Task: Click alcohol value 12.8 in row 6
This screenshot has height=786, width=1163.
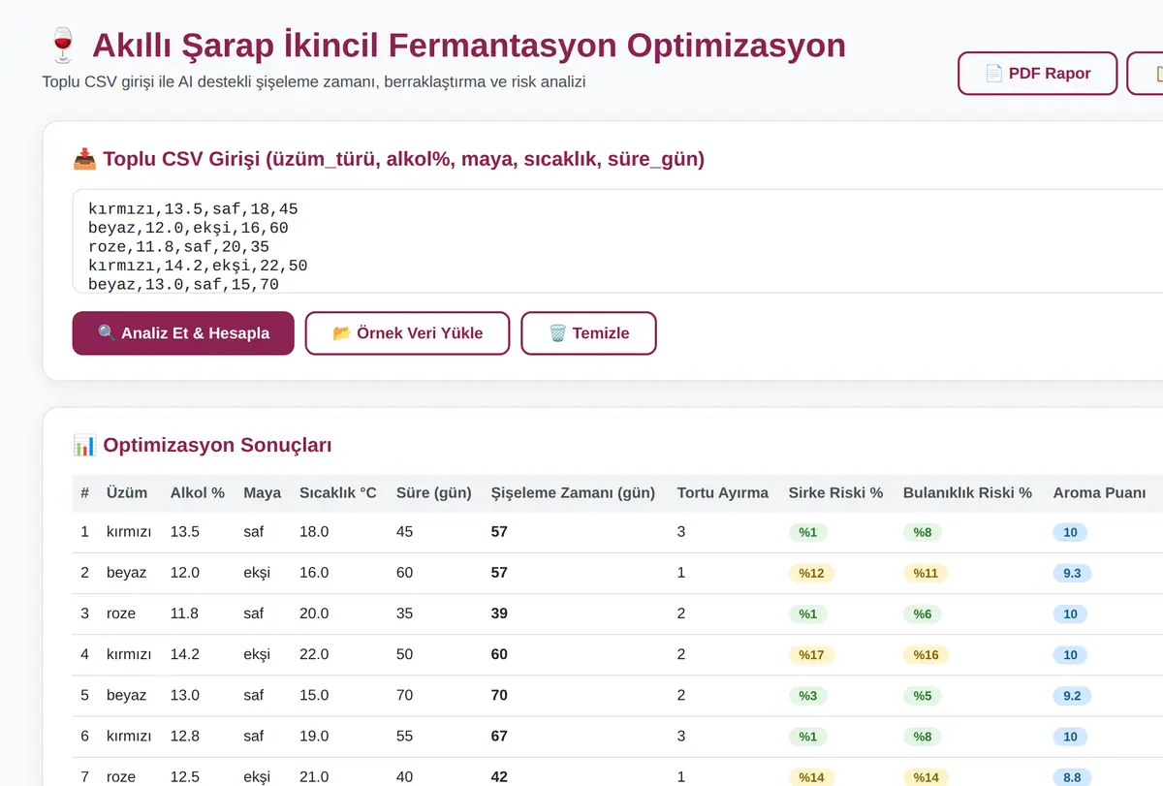Action: [x=184, y=736]
